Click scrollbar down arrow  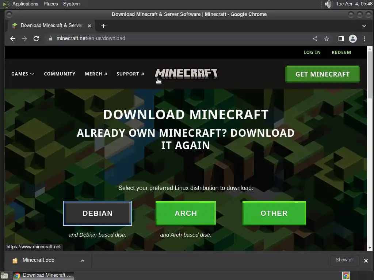pos(370,248)
